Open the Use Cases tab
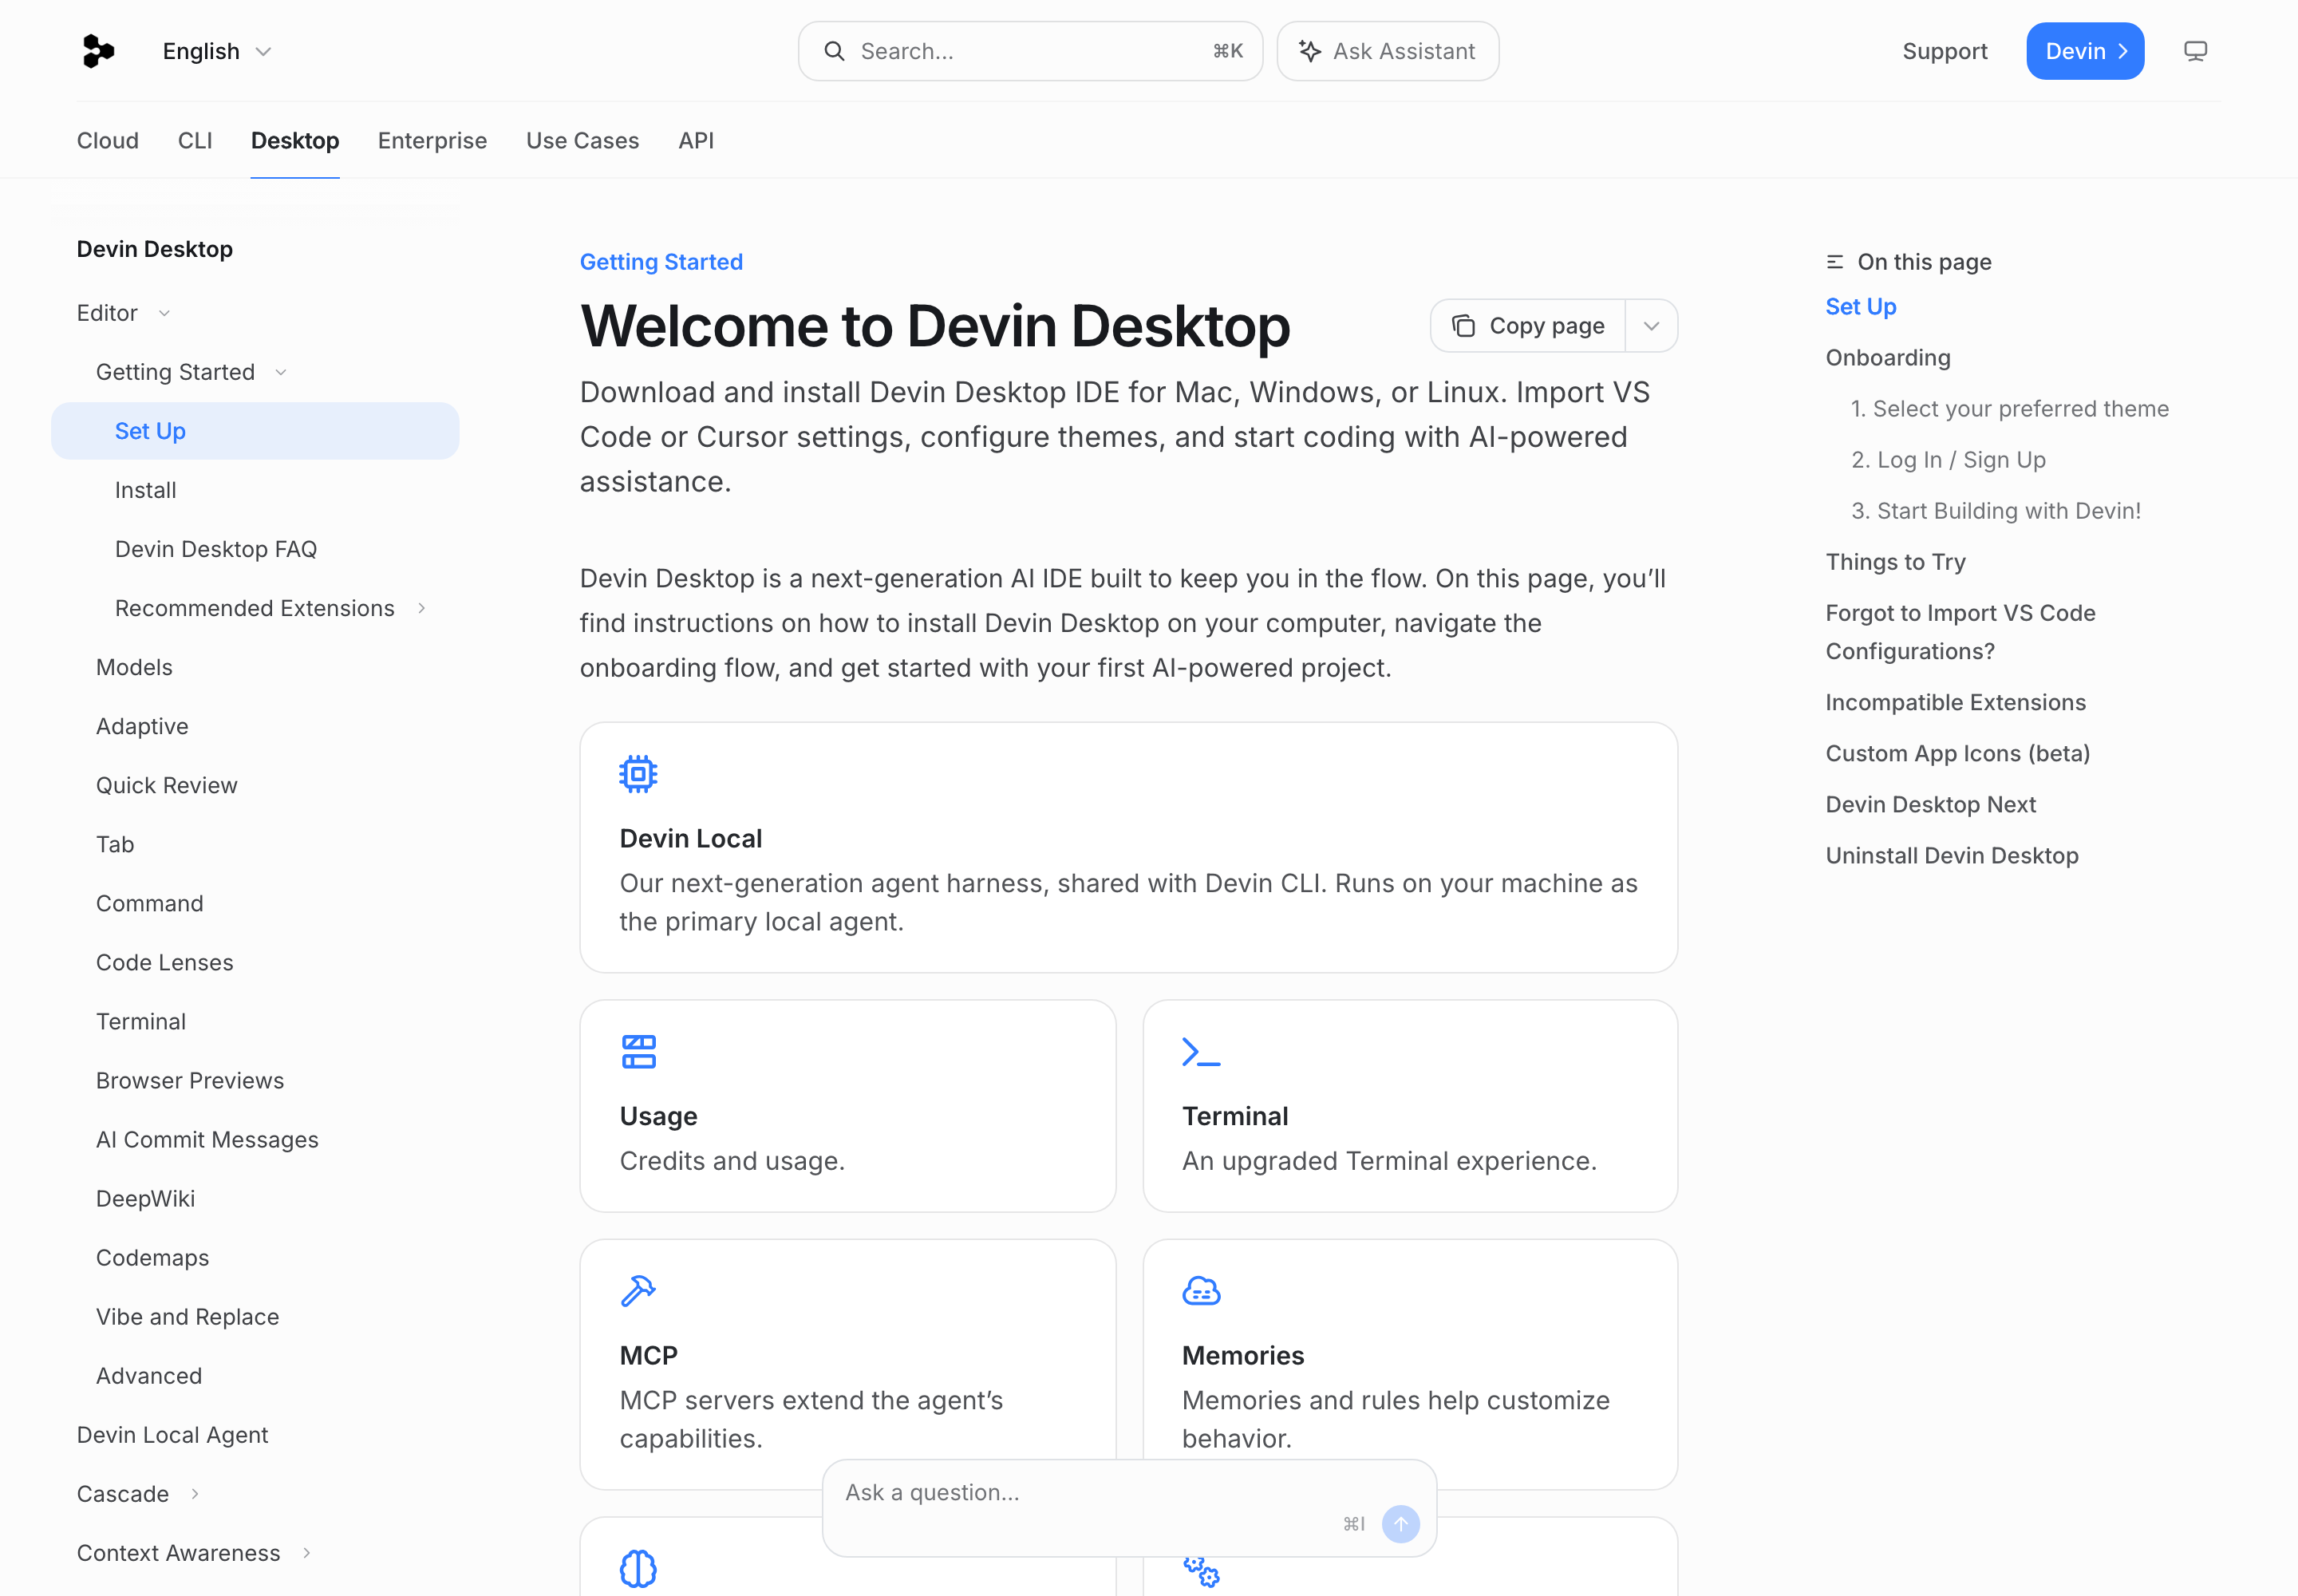This screenshot has height=1596, width=2298. (583, 141)
